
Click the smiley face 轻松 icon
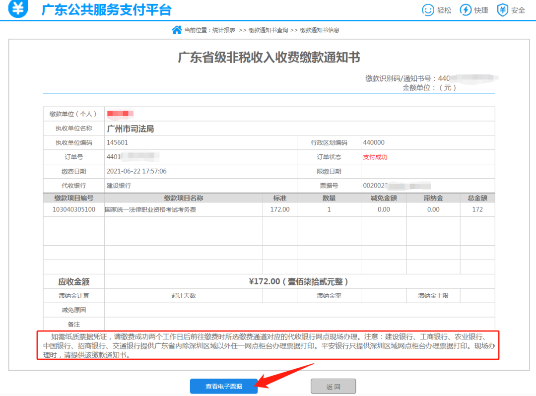coord(428,10)
